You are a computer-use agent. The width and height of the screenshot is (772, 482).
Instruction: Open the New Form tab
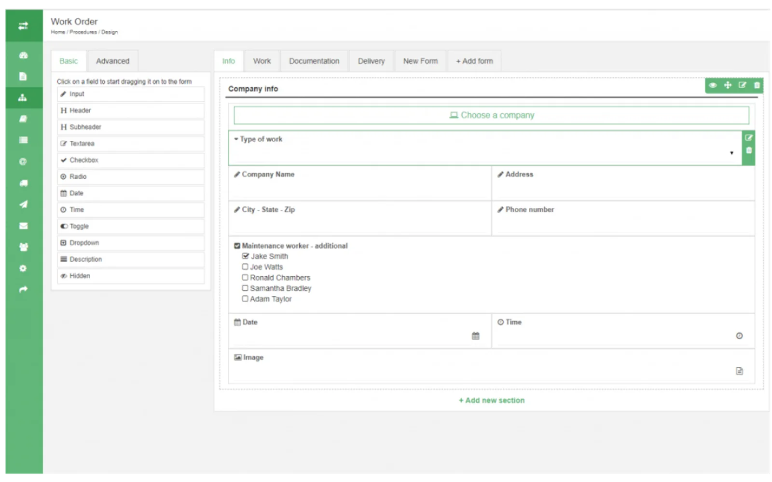click(x=421, y=61)
